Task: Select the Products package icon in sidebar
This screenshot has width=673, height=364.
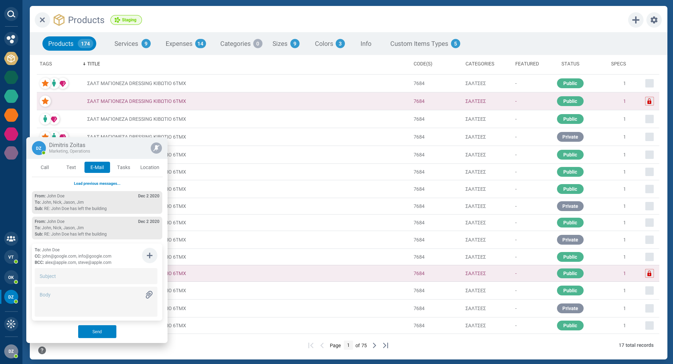Action: [x=11, y=58]
